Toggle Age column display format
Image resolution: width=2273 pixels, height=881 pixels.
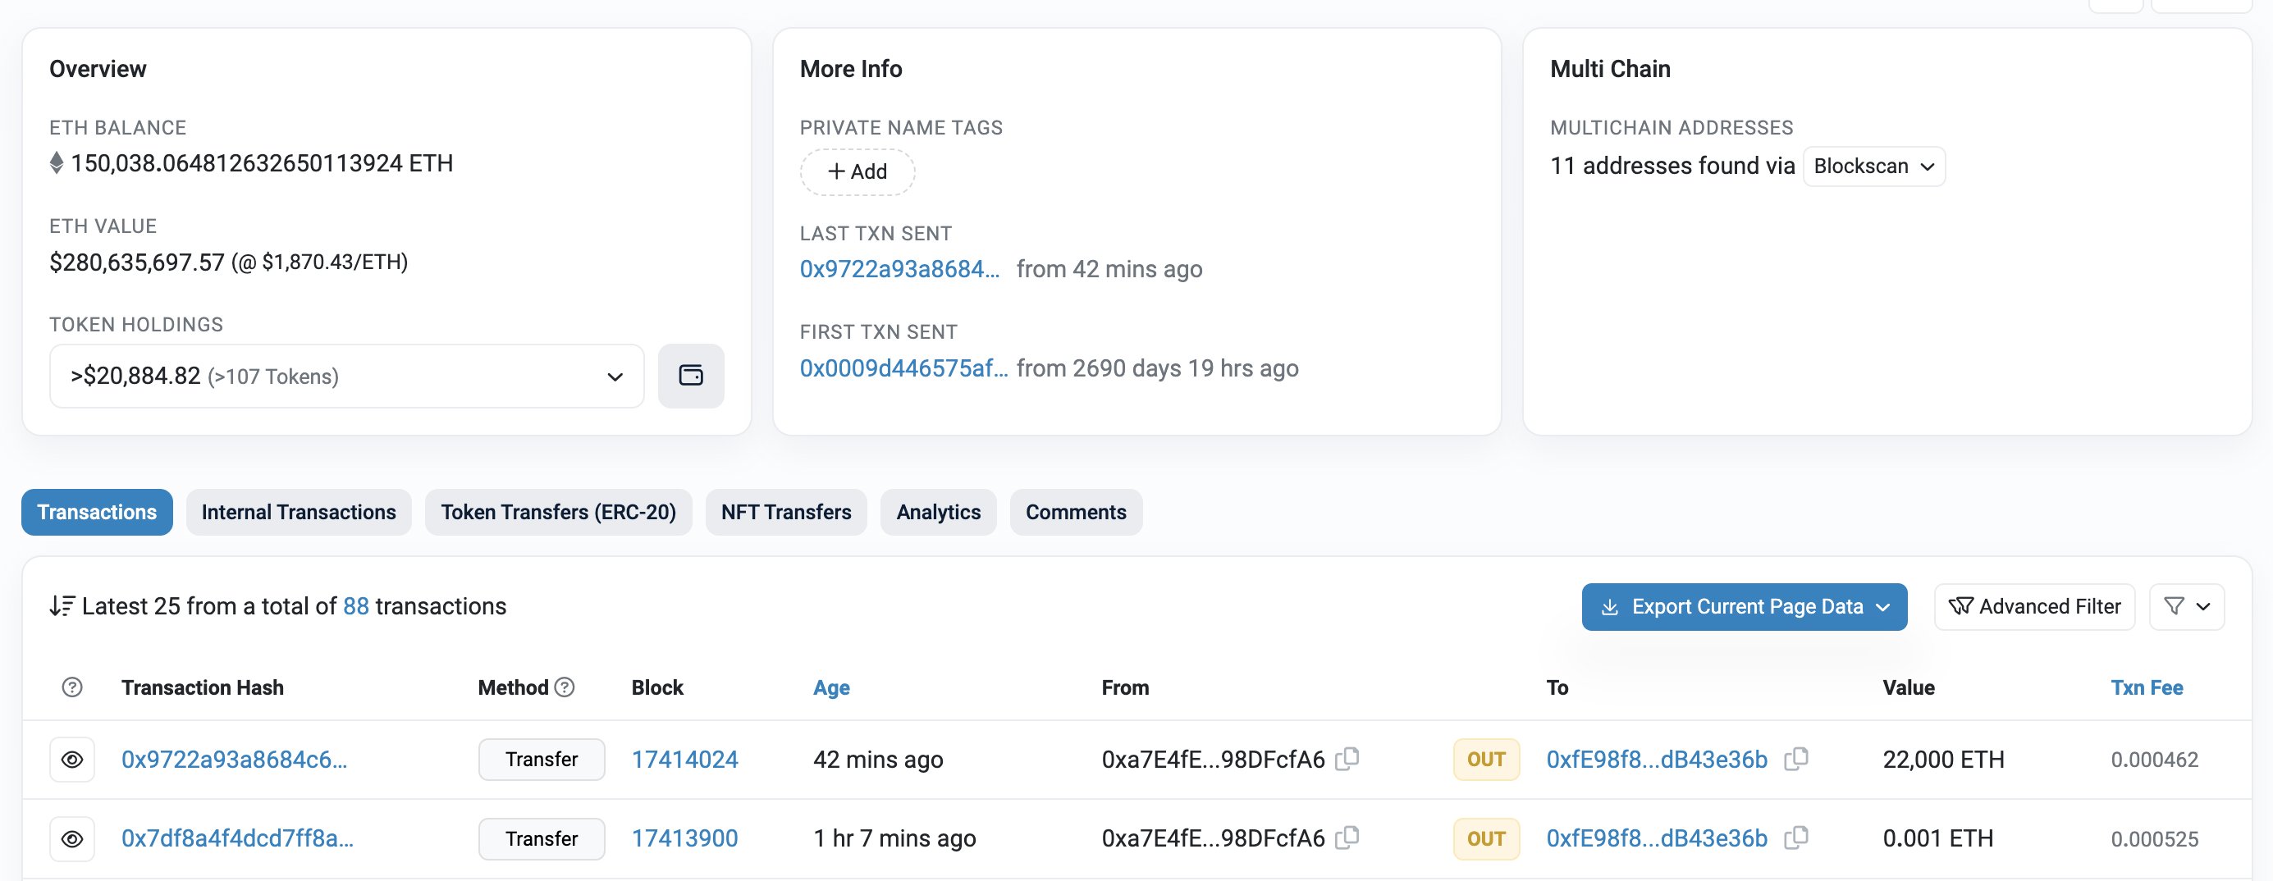pos(830,687)
